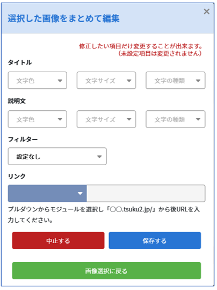Open the 説明文 文字色 dropdown
The height and width of the screenshot is (290, 217).
(37, 119)
